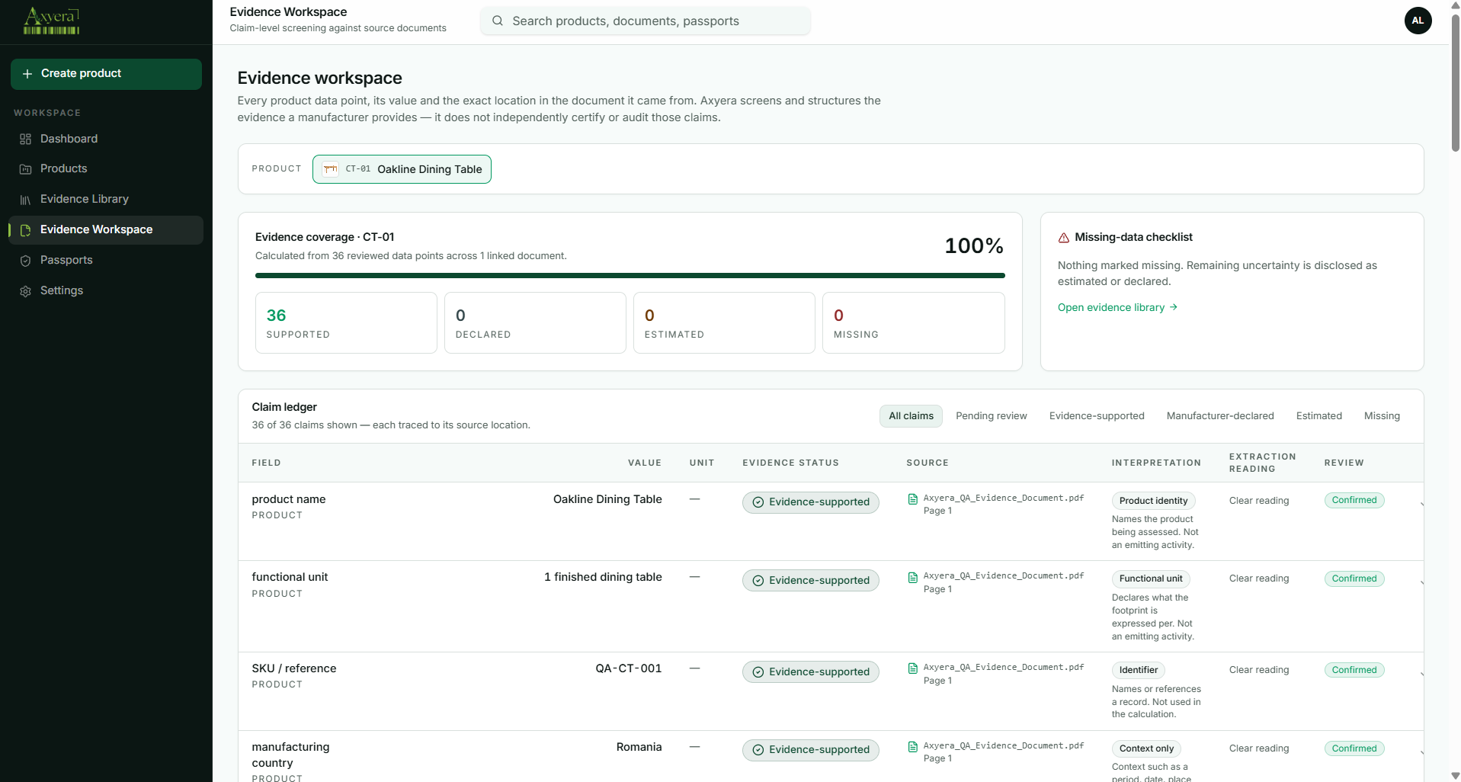Image resolution: width=1461 pixels, height=782 pixels.
Task: Click the QA-CT-001 value cell
Action: (628, 669)
